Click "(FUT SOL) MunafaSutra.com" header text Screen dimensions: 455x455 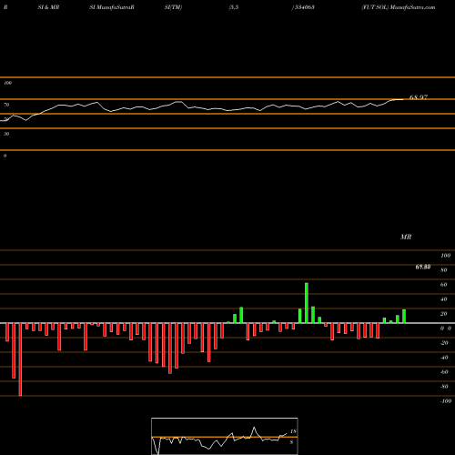click(x=399, y=7)
